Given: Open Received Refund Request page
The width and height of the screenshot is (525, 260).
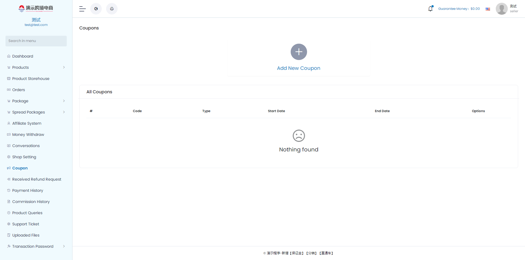Looking at the screenshot, I should click(x=36, y=179).
